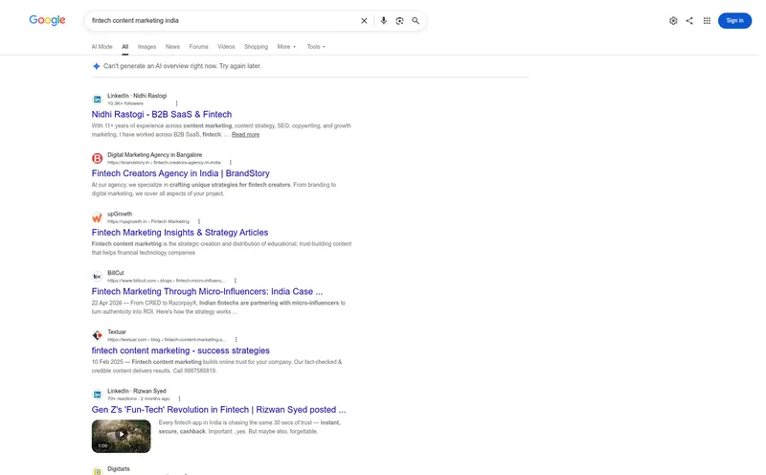766x475 pixels.
Task: Switch to News tab
Action: click(x=172, y=47)
